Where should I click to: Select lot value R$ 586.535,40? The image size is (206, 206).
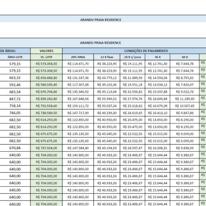click(47, 85)
